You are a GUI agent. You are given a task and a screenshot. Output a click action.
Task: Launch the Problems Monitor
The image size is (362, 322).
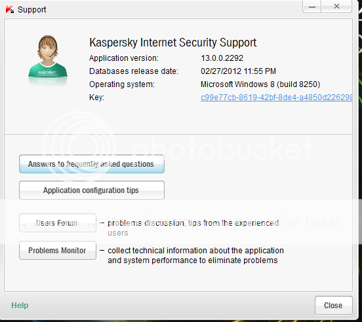pyautogui.click(x=58, y=251)
